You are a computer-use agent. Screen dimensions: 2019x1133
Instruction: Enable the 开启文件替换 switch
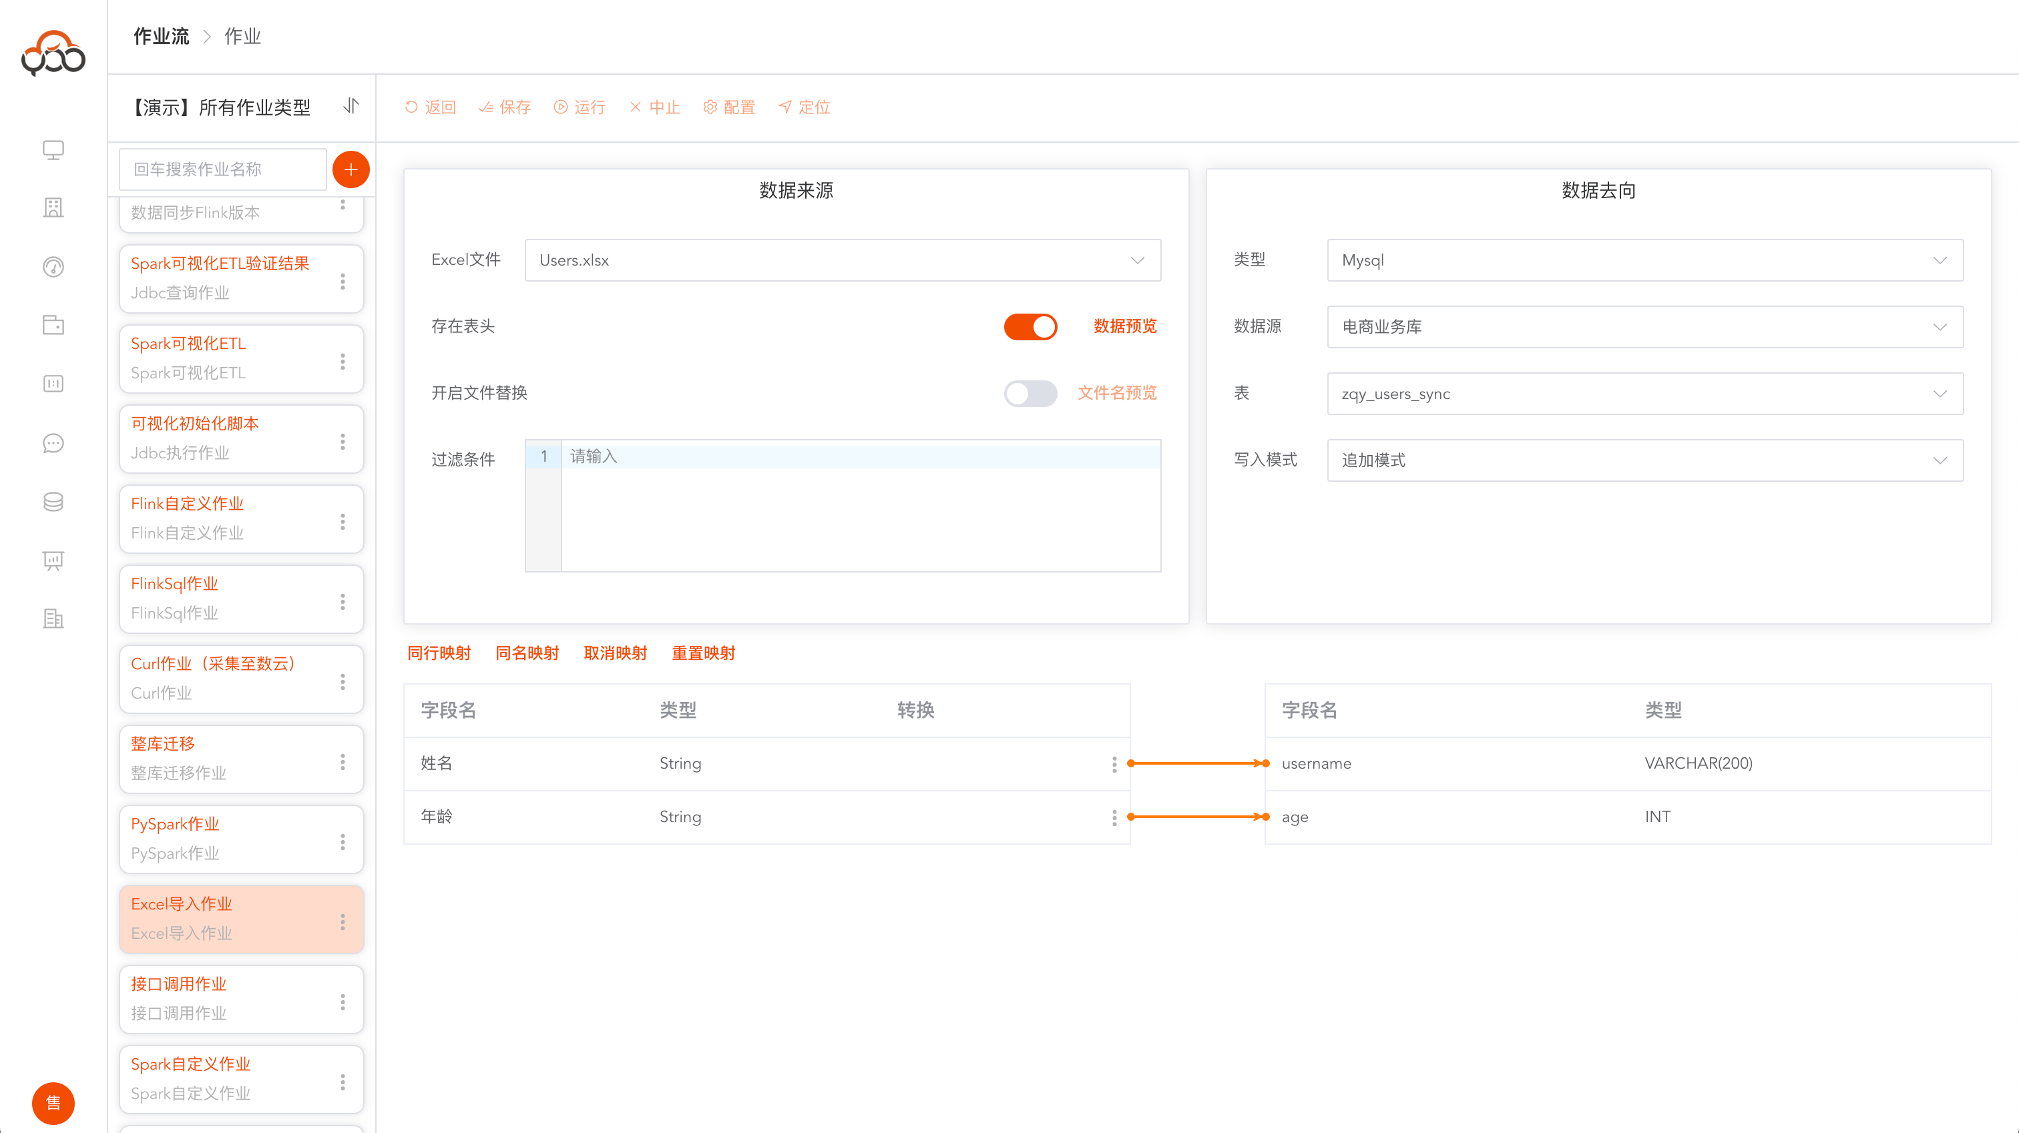pos(1030,393)
